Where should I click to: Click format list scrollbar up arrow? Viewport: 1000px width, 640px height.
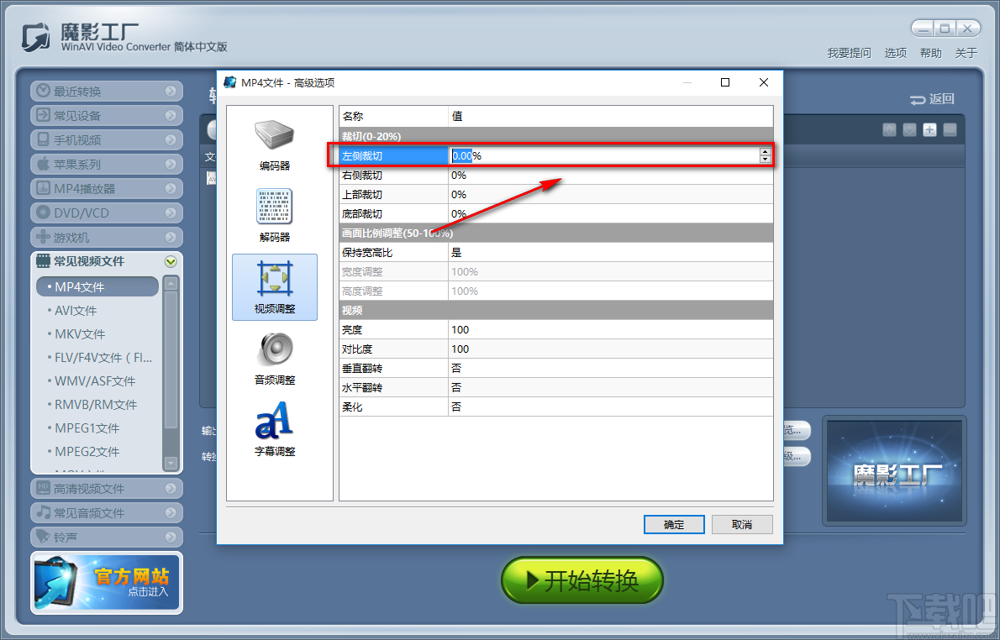click(x=171, y=282)
